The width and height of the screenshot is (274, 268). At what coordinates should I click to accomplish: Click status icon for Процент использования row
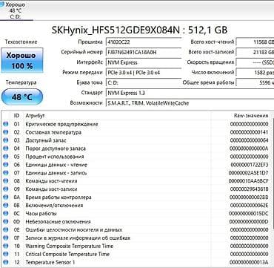coord(5,157)
